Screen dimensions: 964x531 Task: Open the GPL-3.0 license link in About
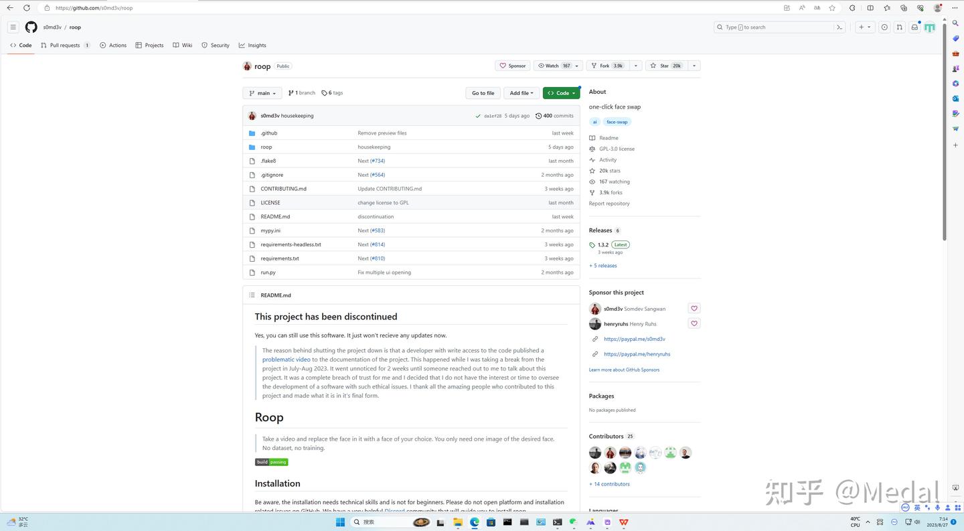tap(617, 149)
